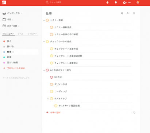This screenshot has width=150, height=133.
Task: Click プロジェクトを追加 link
Action: [16, 68]
